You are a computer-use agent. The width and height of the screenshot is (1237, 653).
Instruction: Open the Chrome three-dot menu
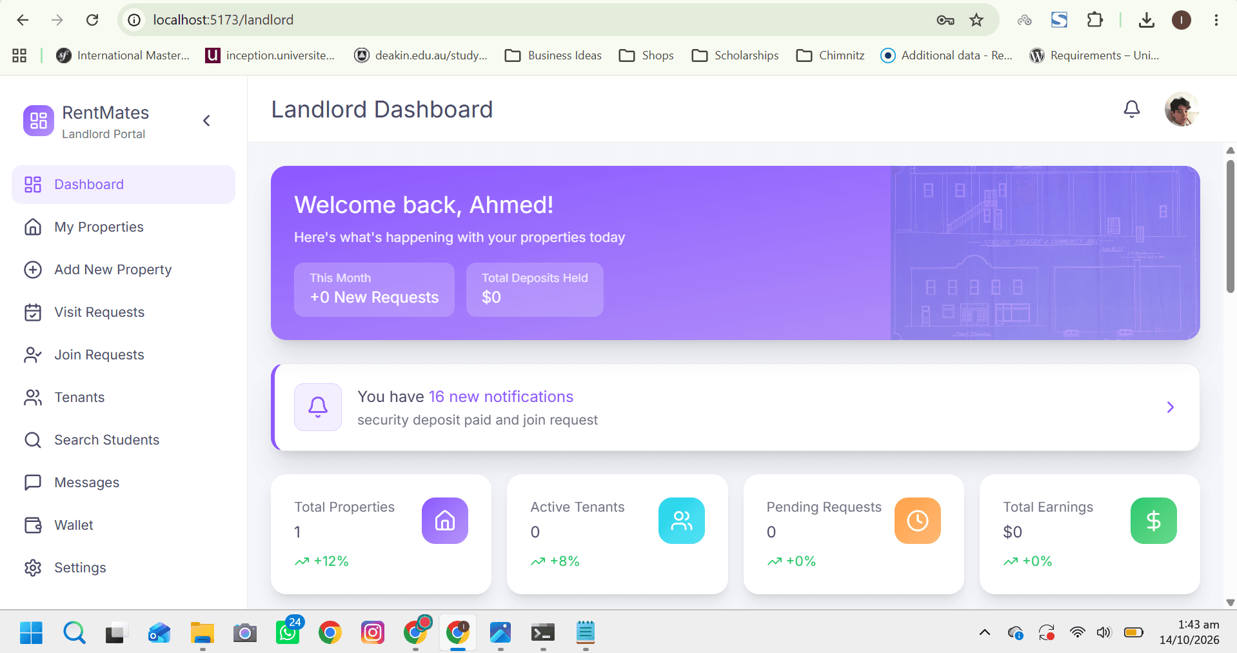pos(1216,20)
